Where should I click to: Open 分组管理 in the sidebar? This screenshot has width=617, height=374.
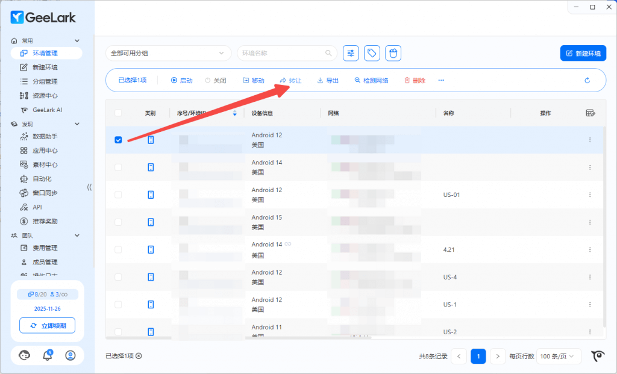click(x=45, y=81)
